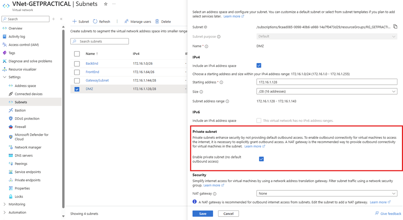Open Network manager in the sidebar
The width and height of the screenshot is (403, 220).
click(28, 147)
